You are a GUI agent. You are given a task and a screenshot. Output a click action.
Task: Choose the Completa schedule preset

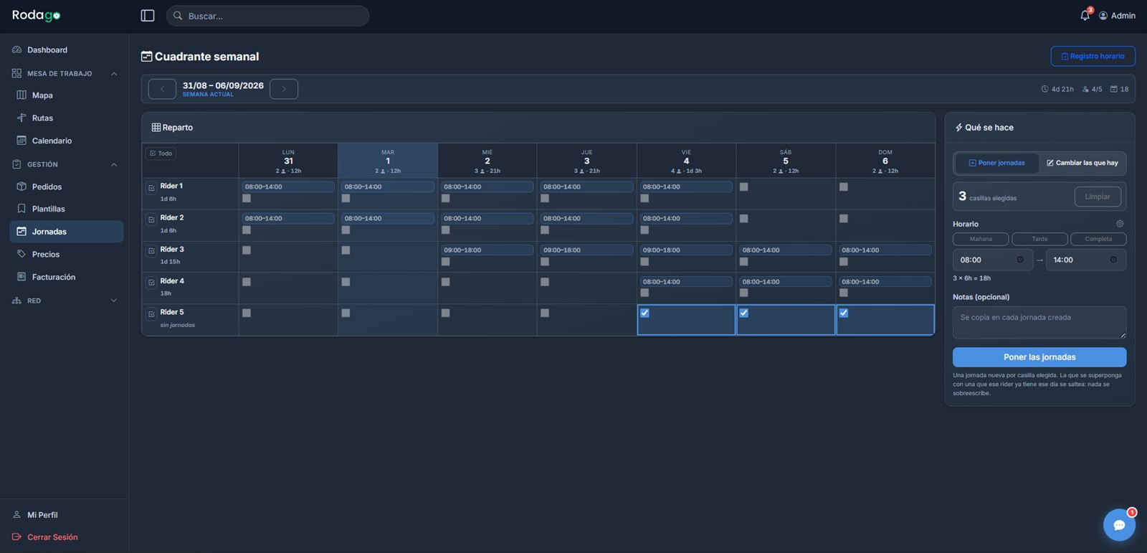(x=1098, y=239)
